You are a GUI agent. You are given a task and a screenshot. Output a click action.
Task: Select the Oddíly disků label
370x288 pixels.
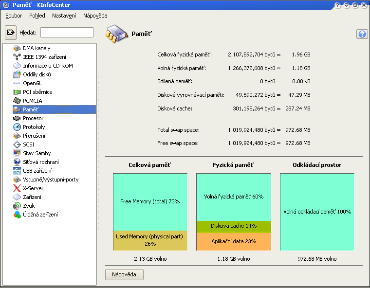[37, 74]
